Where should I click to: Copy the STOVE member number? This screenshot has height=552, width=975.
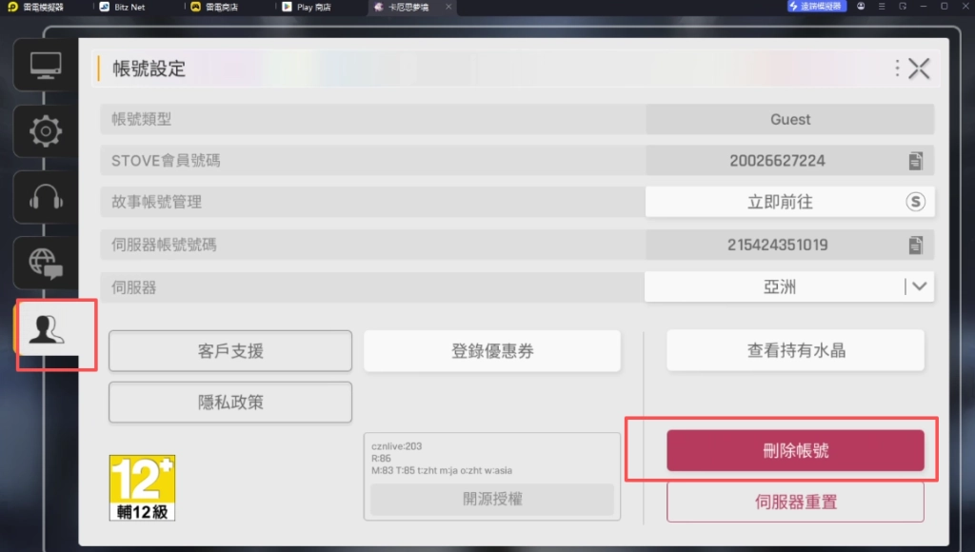coord(915,161)
